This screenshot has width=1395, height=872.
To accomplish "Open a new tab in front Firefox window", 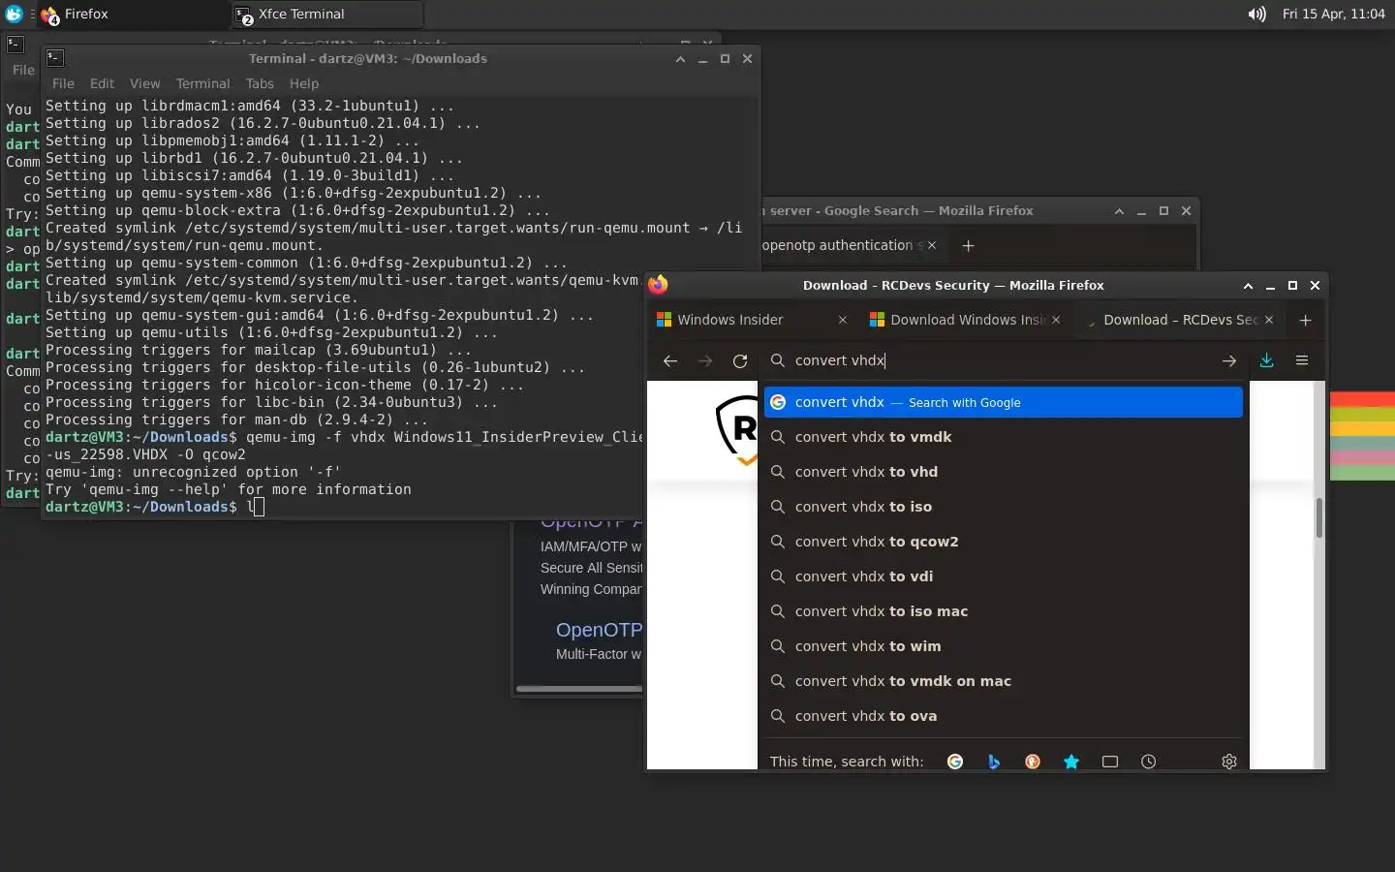I will [x=1305, y=320].
